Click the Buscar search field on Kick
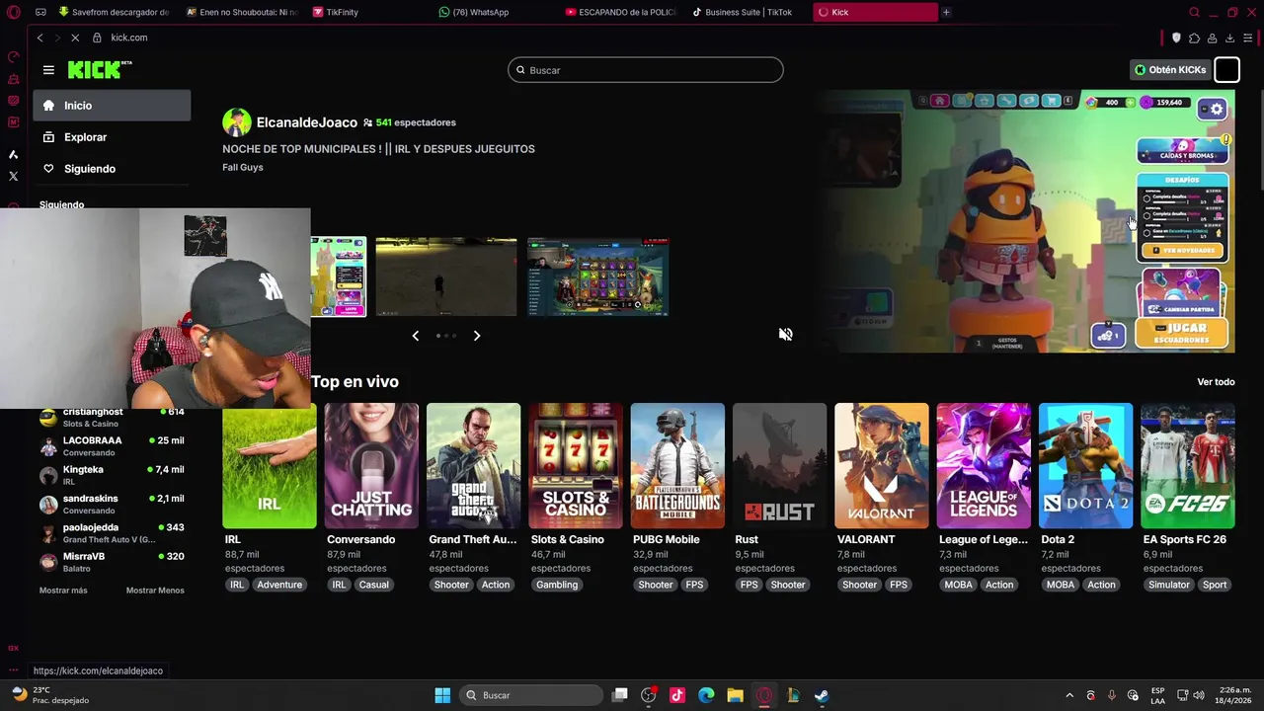The height and width of the screenshot is (711, 1264). point(646,70)
